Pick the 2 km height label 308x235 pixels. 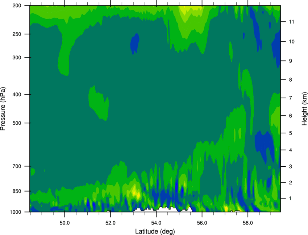pos(290,183)
